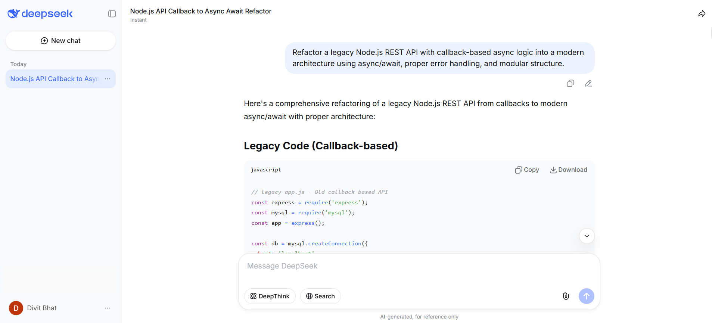Screen dimensions: 712x323
Task: Click the Legacy Code (Callback-based) heading
Action: tap(321, 146)
